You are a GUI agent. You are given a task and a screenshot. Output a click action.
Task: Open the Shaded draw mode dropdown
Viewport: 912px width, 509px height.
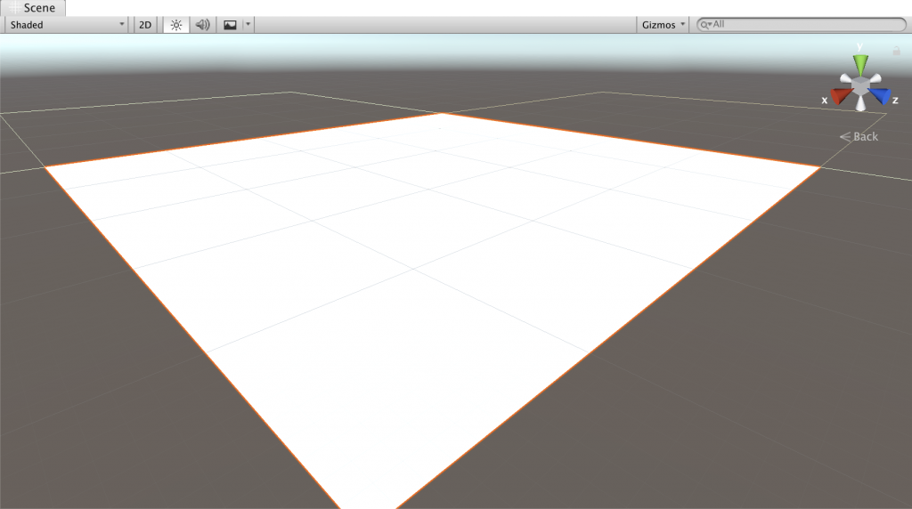tap(67, 25)
